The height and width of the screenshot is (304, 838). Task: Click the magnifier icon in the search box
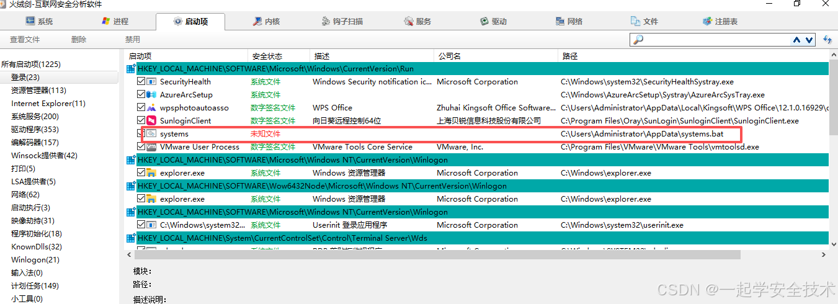pos(638,39)
